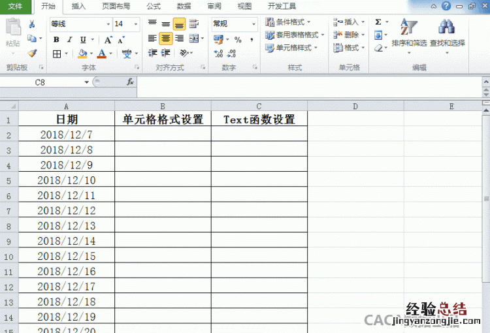Click the Cut scissors icon
The width and height of the screenshot is (490, 333).
click(32, 24)
